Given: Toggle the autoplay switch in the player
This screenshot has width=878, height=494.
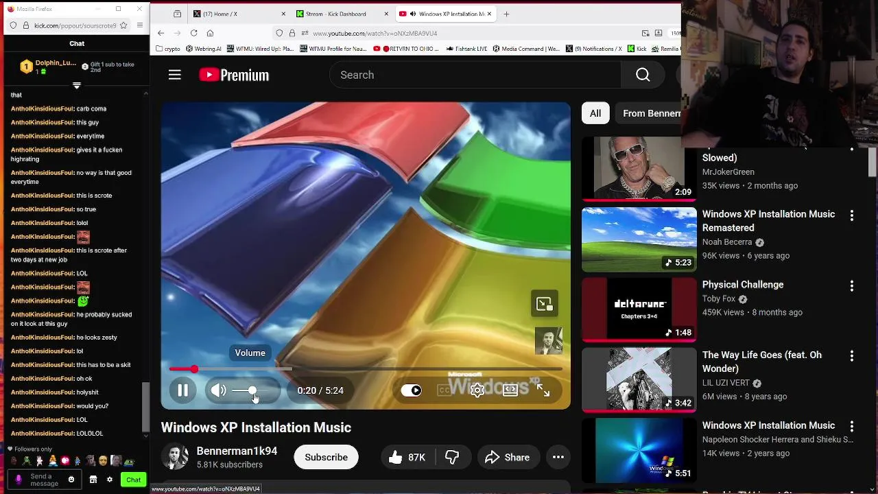Looking at the screenshot, I should pos(412,390).
